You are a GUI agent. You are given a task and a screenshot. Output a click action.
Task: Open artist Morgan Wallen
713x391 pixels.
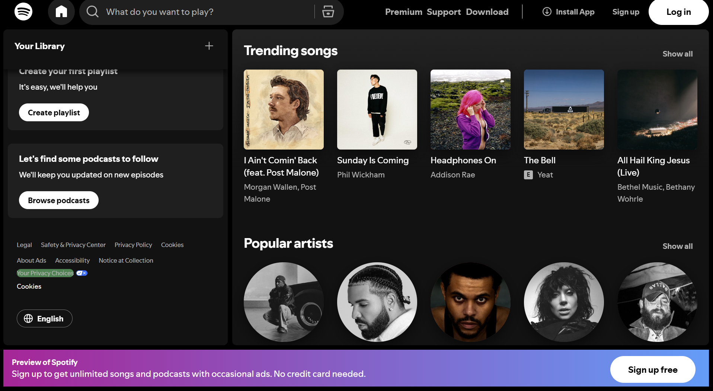271,187
